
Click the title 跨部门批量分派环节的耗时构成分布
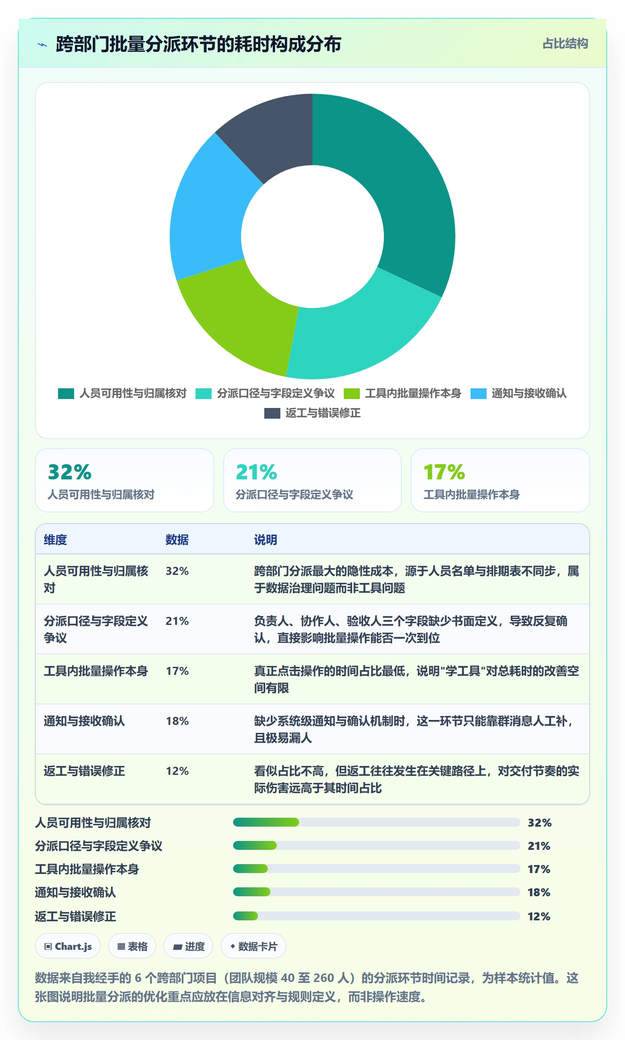point(199,44)
